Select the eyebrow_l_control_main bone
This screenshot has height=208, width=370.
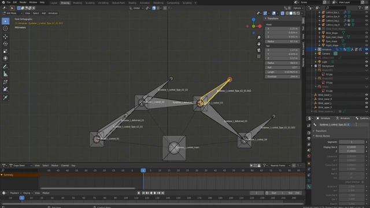coord(174,148)
